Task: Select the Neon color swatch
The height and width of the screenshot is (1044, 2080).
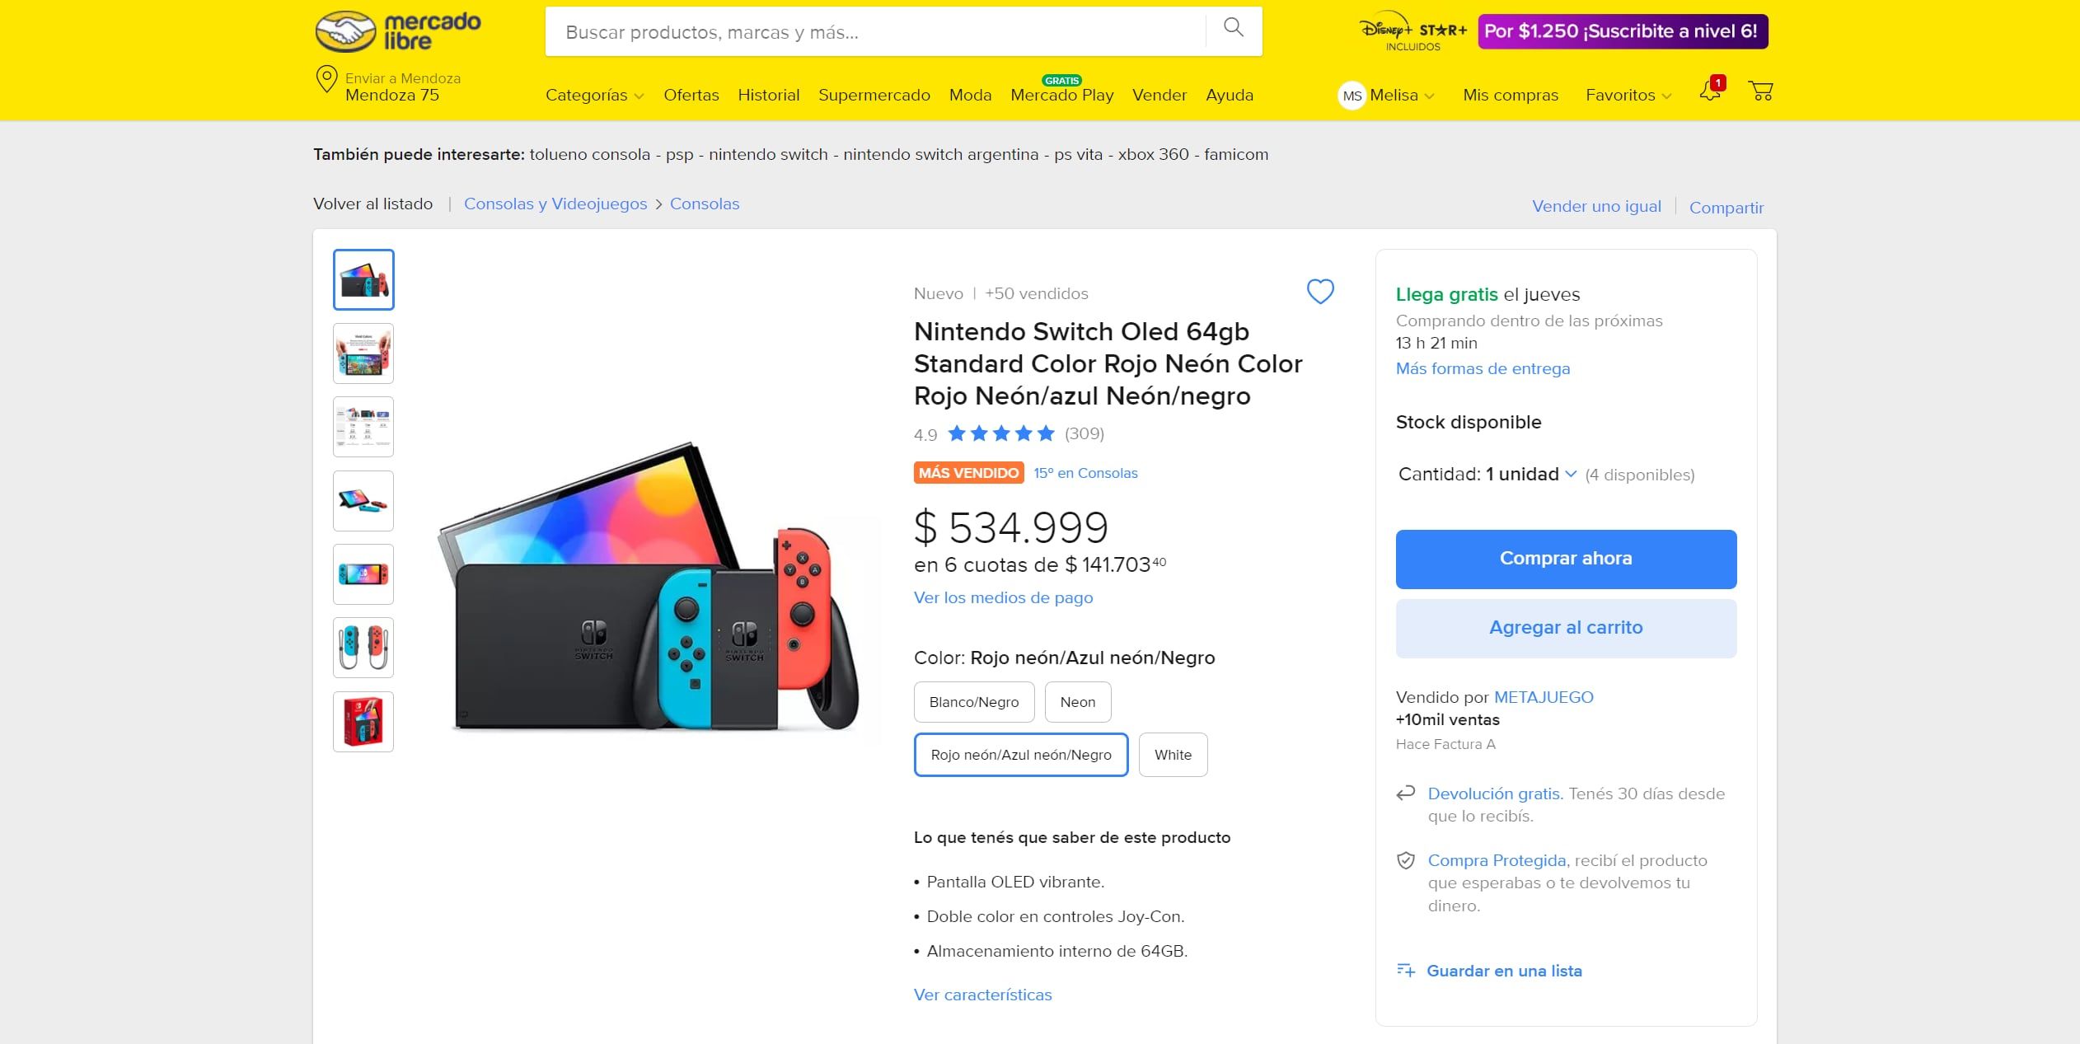Action: [x=1078, y=701]
